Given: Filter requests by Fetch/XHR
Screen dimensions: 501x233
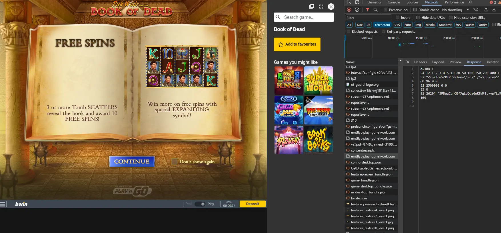Looking at the screenshot, I should click(382, 25).
